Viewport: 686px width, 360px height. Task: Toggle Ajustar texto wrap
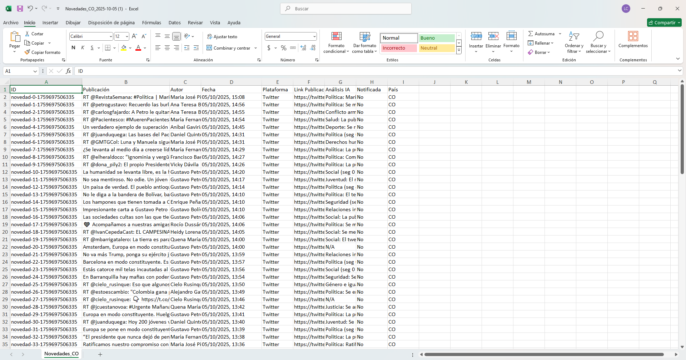(x=222, y=37)
